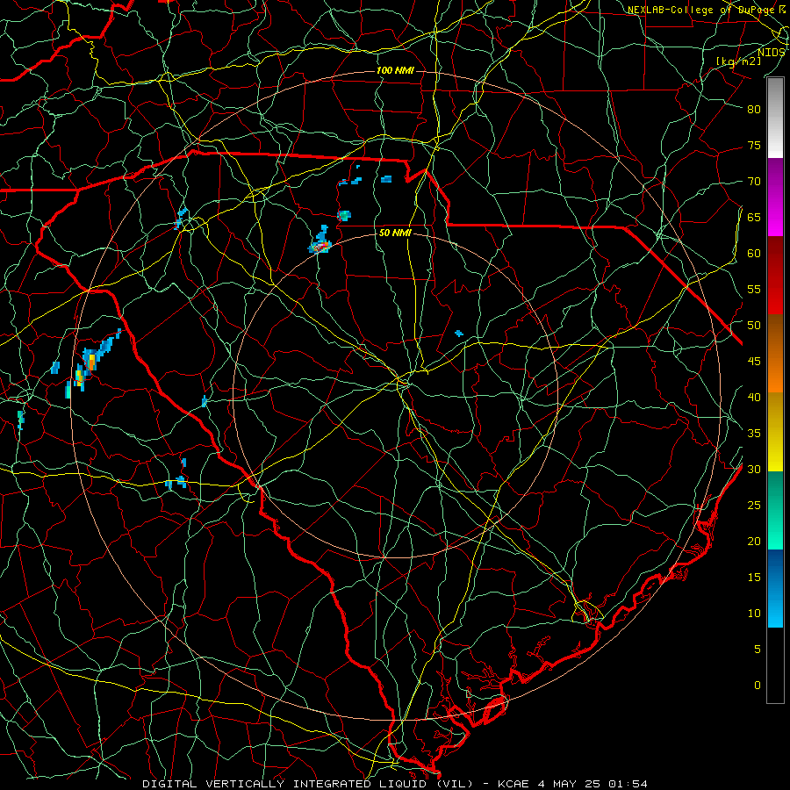Click the "NIDS" label above the legend
The width and height of the screenshot is (790, 790).
point(771,53)
